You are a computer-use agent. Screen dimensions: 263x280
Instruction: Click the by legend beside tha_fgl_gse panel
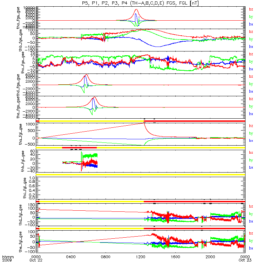pos(251,133)
